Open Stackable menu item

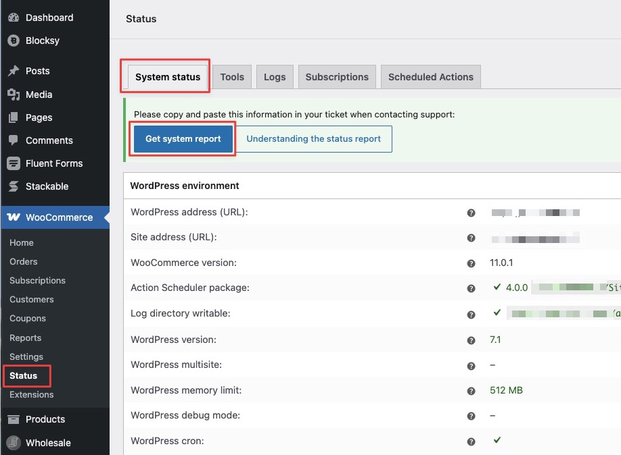tap(47, 186)
